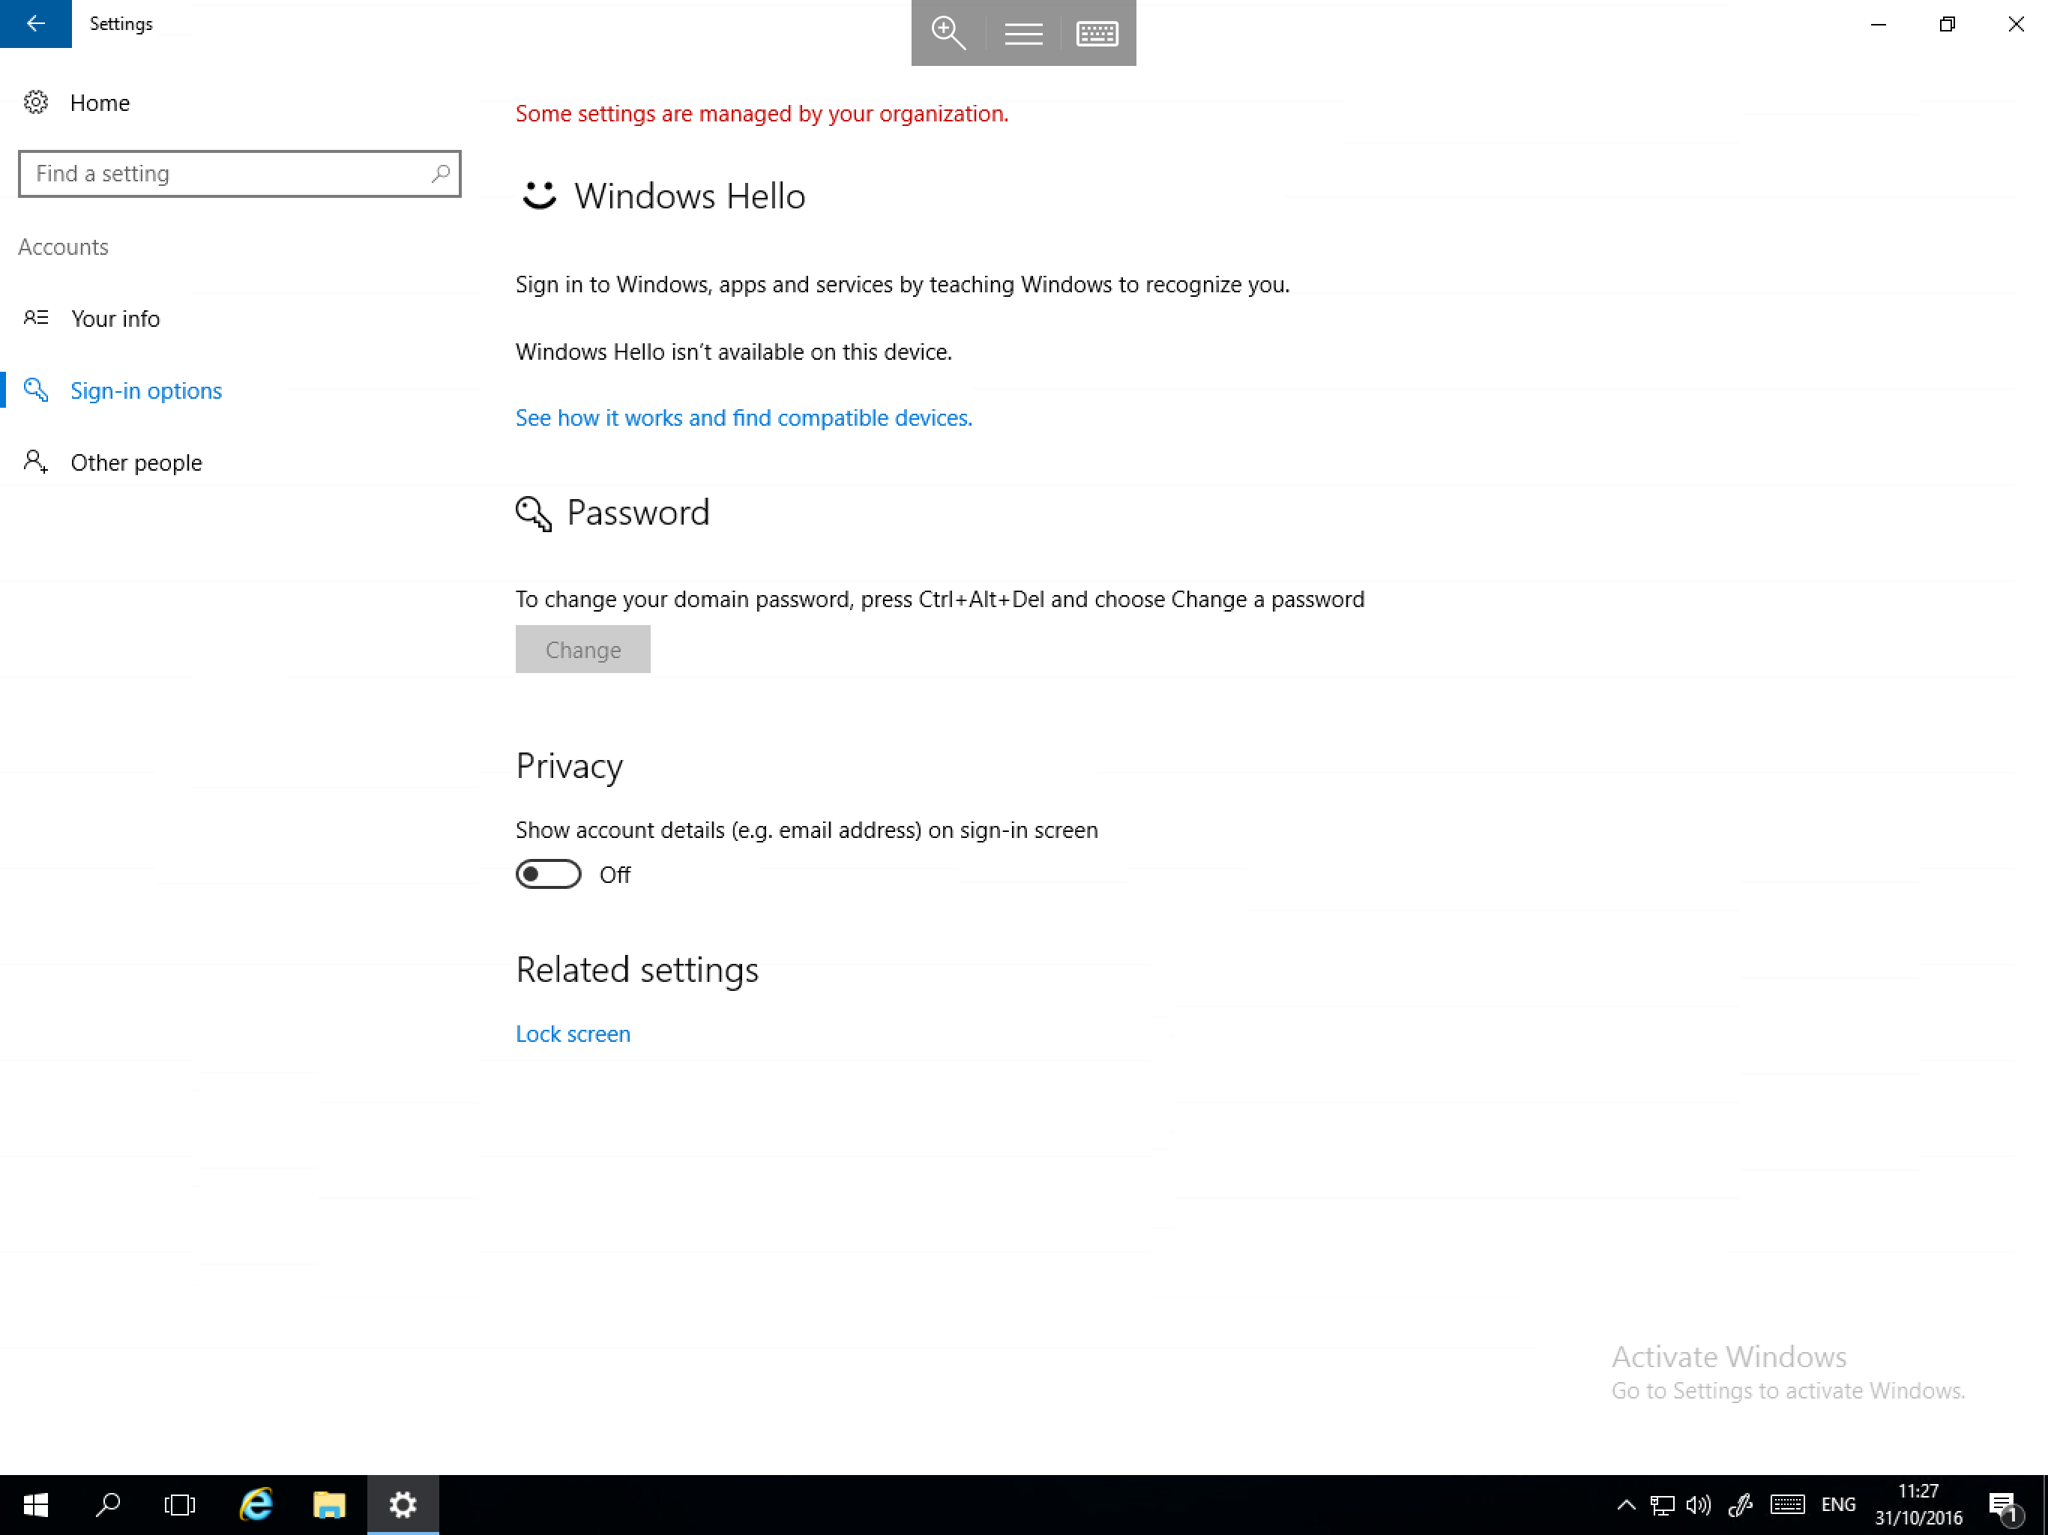Click the Settings gear on the taskbar
The width and height of the screenshot is (2048, 1535).
[x=403, y=1505]
